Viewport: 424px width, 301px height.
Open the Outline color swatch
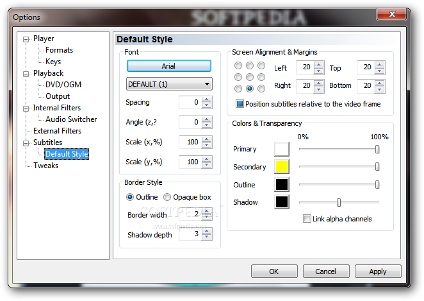click(282, 184)
